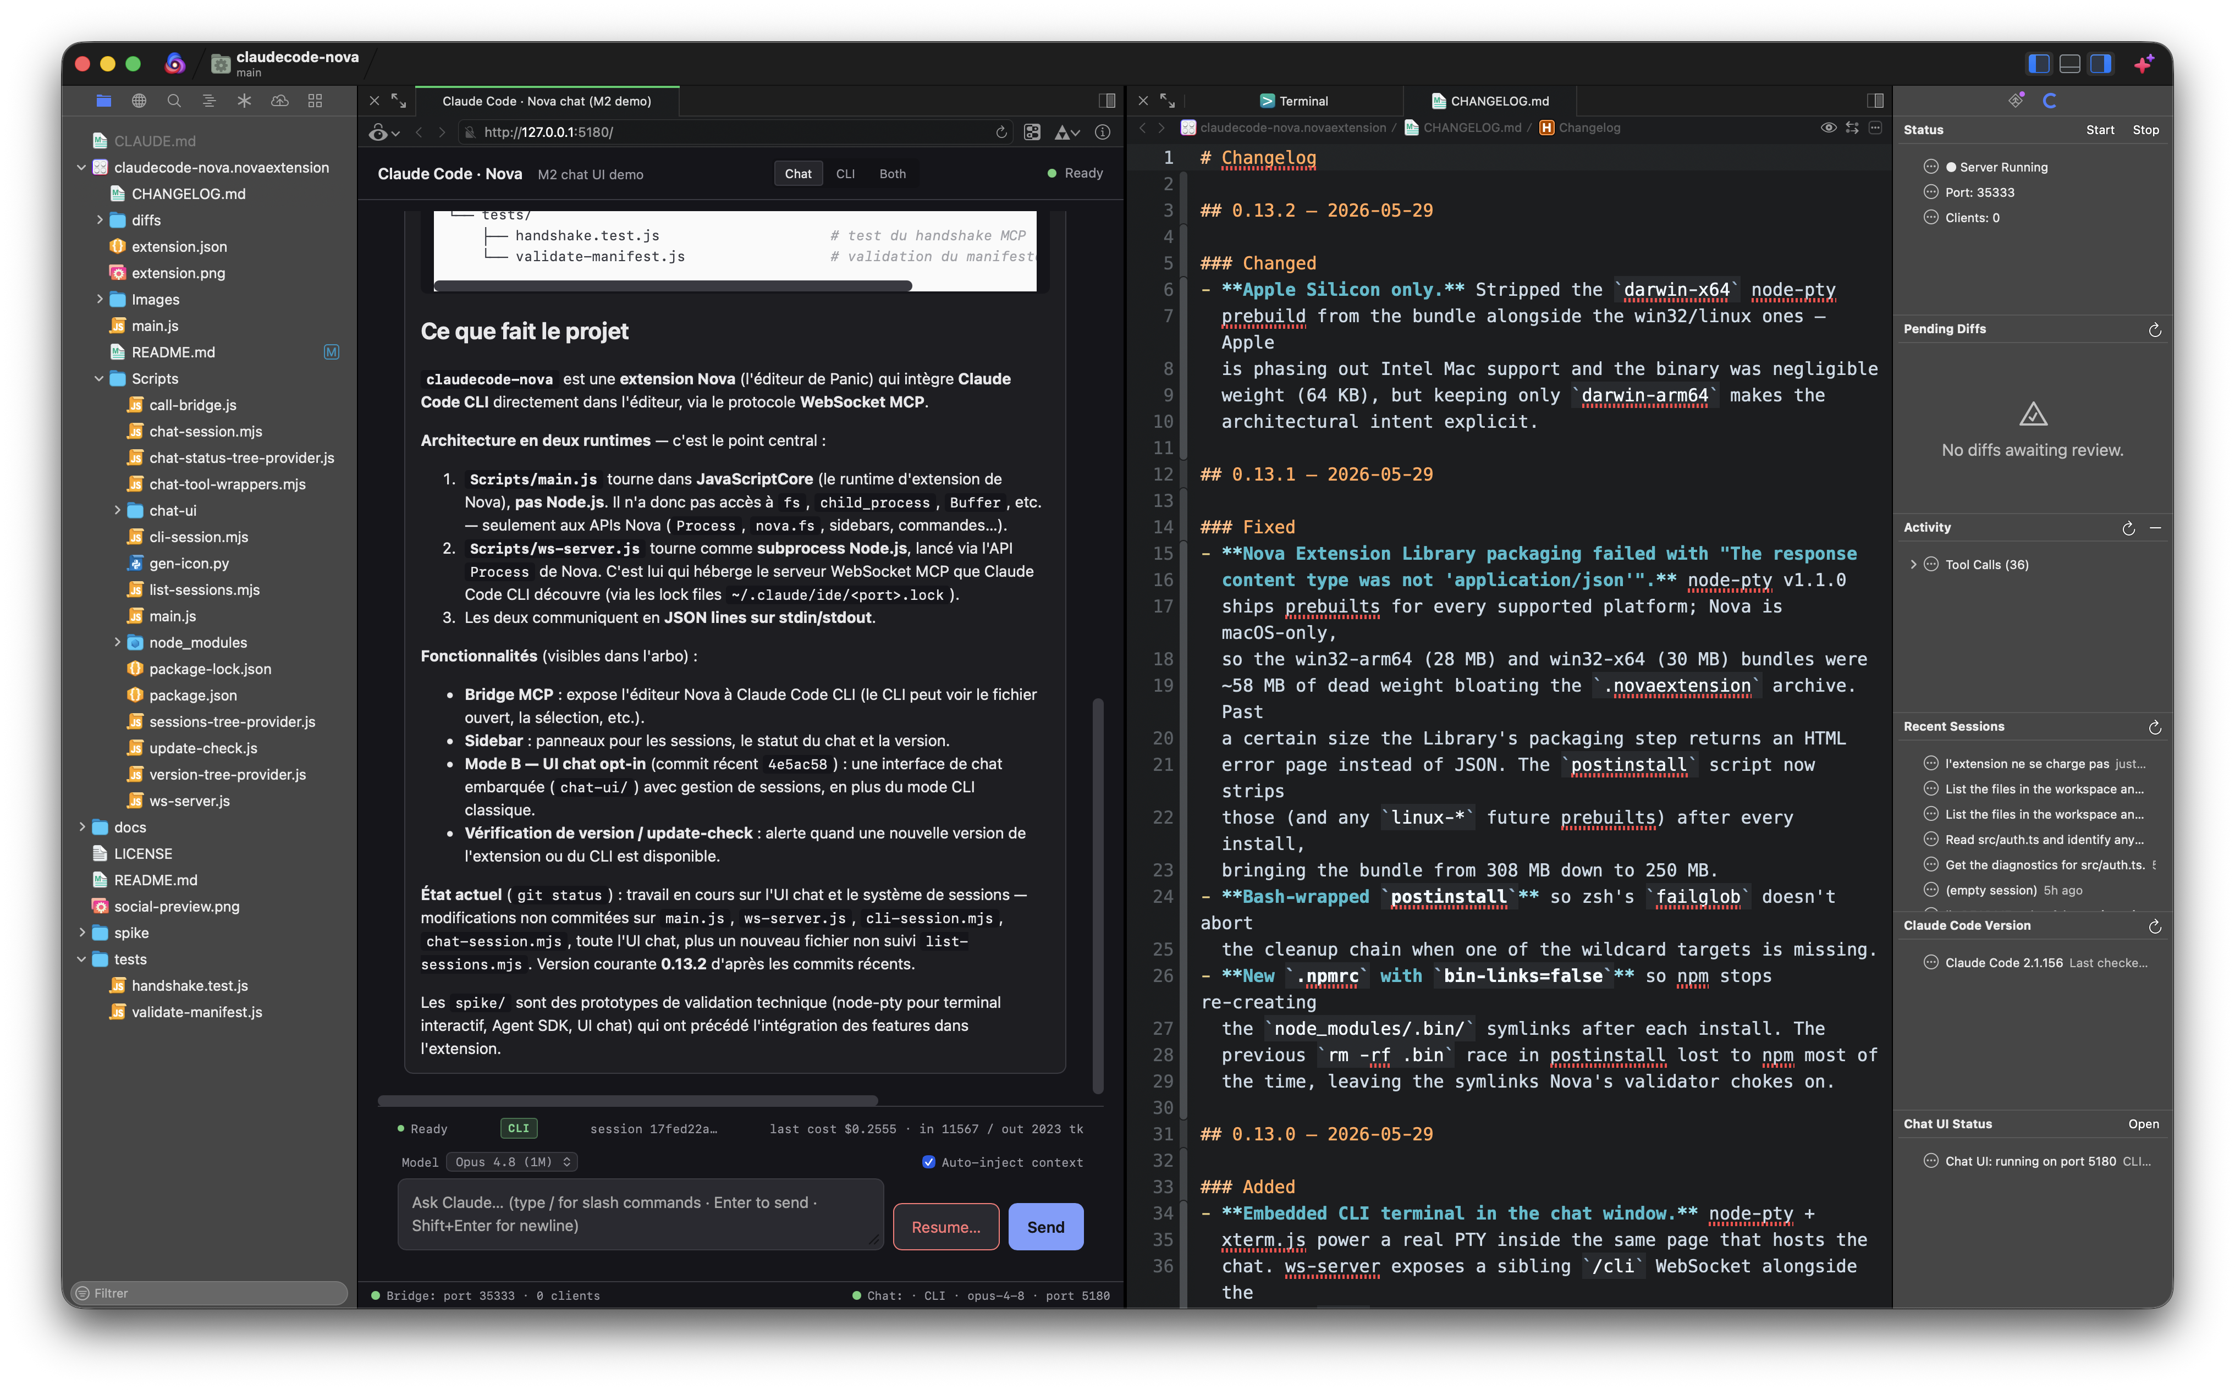2235x1390 pixels.
Task: Click the code block horizontal scrollbar
Action: point(673,286)
